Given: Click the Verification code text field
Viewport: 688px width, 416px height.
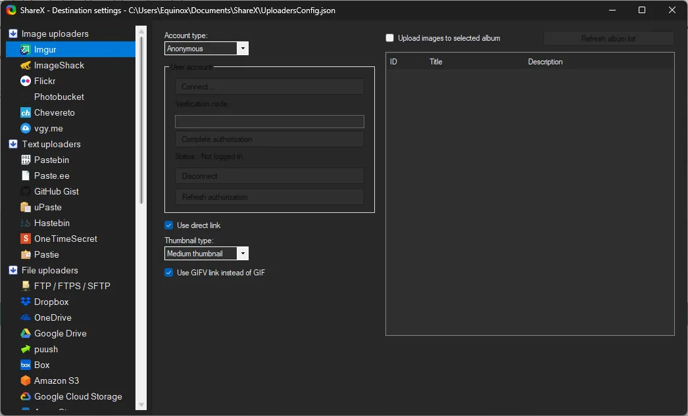Looking at the screenshot, I should [x=269, y=122].
